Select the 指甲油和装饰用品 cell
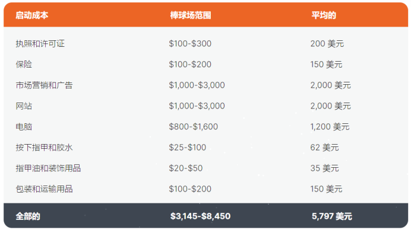 tap(48, 168)
